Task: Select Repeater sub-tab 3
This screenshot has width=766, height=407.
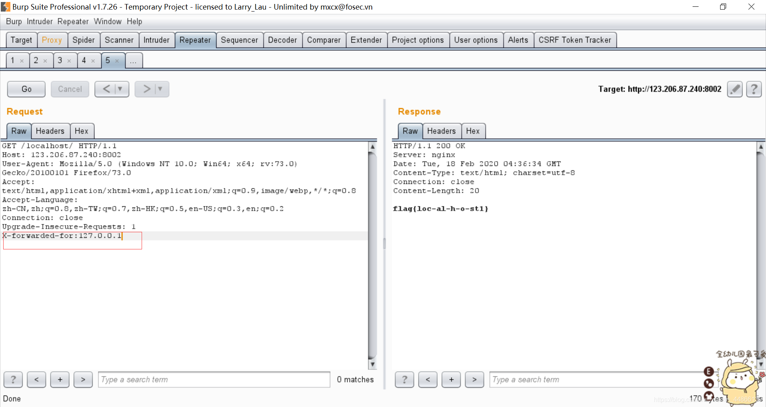Action: click(60, 61)
